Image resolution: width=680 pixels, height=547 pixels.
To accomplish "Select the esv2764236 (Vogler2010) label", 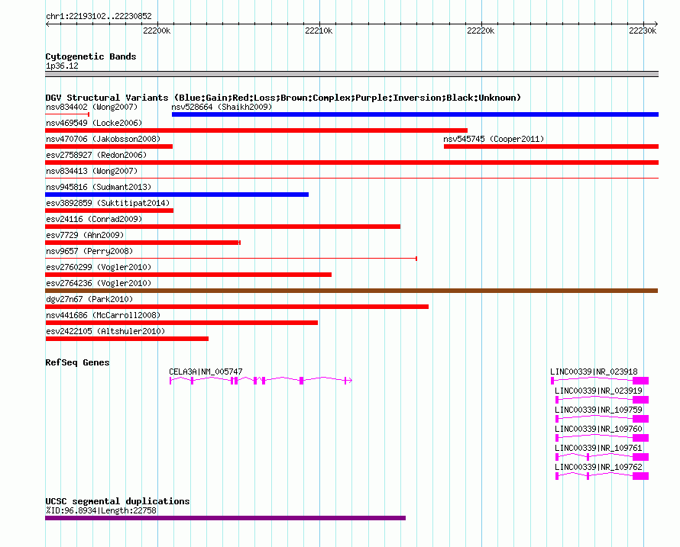I will tap(99, 283).
